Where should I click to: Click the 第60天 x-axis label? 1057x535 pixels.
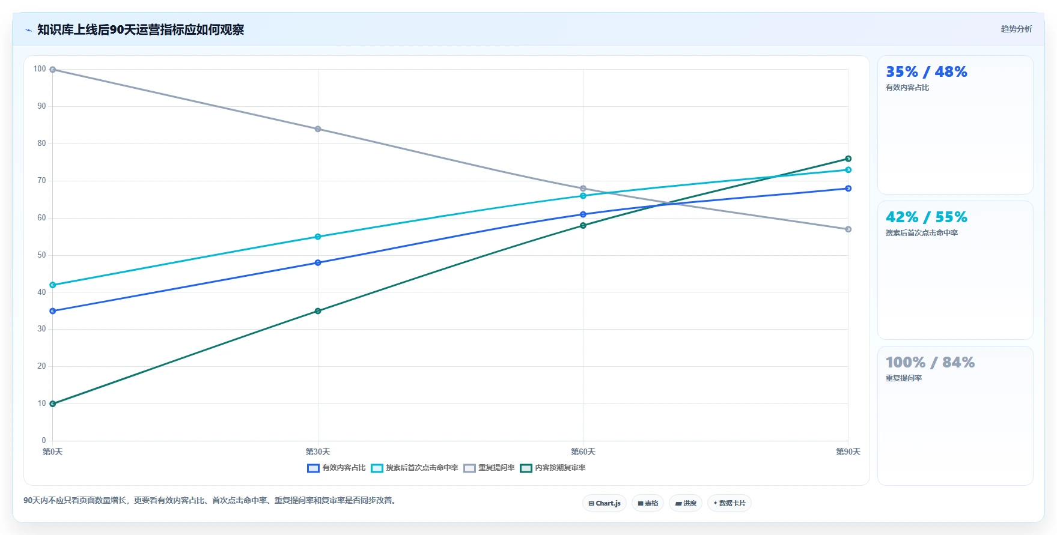(583, 452)
